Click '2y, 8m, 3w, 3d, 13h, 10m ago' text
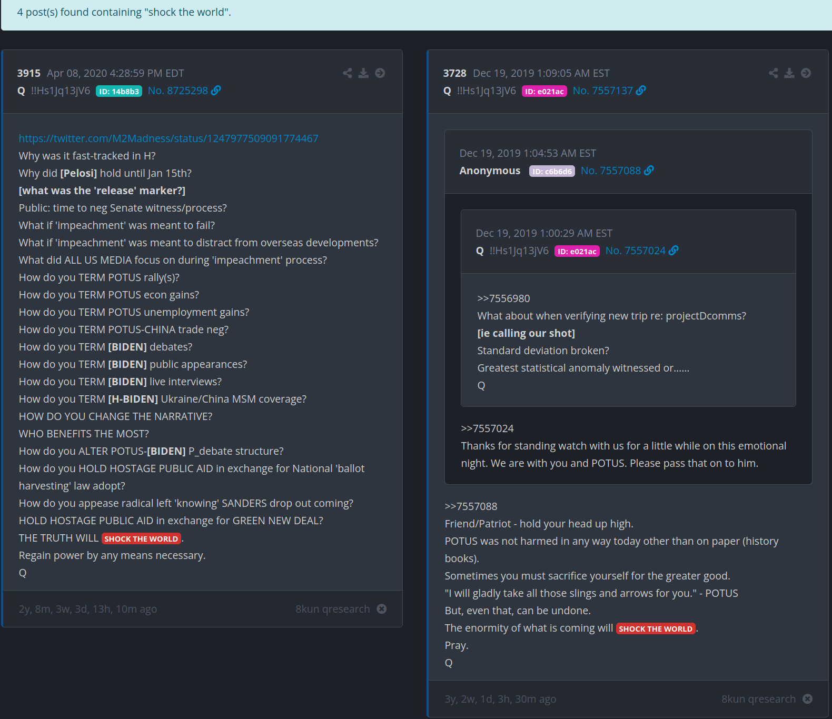This screenshot has height=719, width=832. (88, 609)
